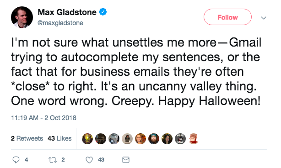Open the 11:19 AM - 2 Oct 2018 timestamp

click(44, 118)
